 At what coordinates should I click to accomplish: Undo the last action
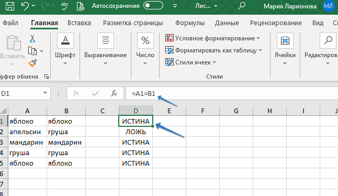point(25,6)
